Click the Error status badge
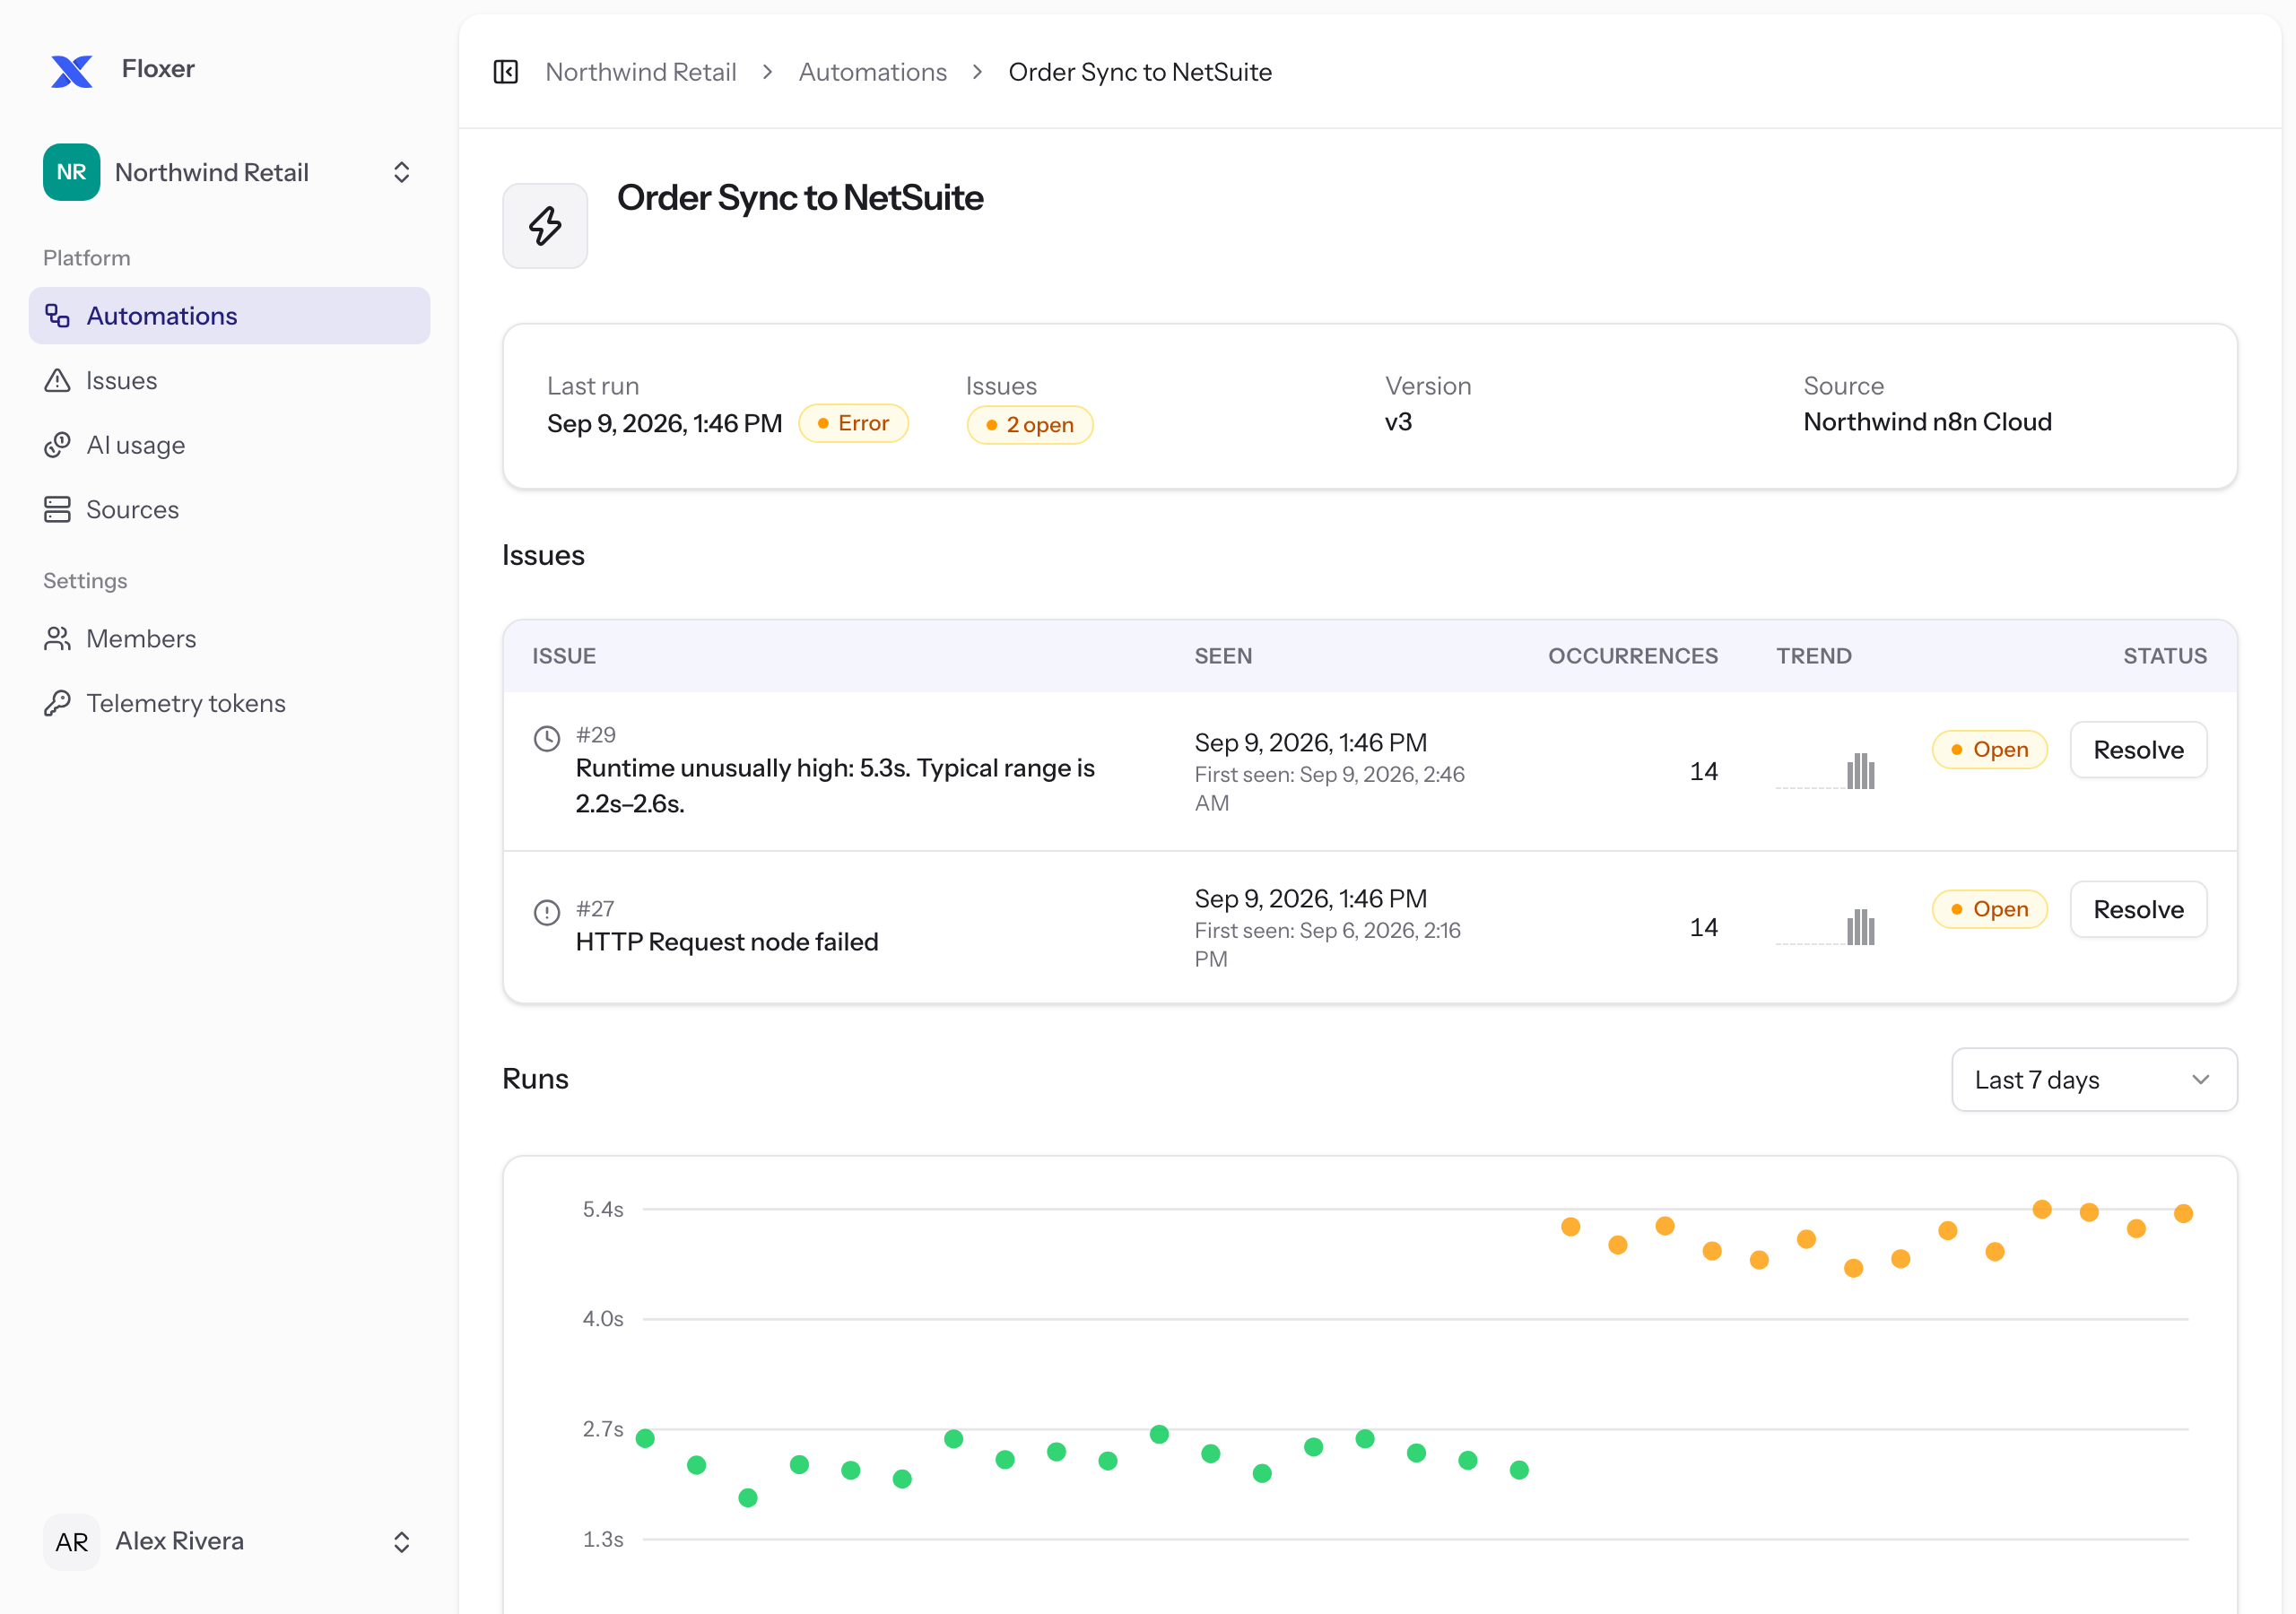 coord(853,423)
